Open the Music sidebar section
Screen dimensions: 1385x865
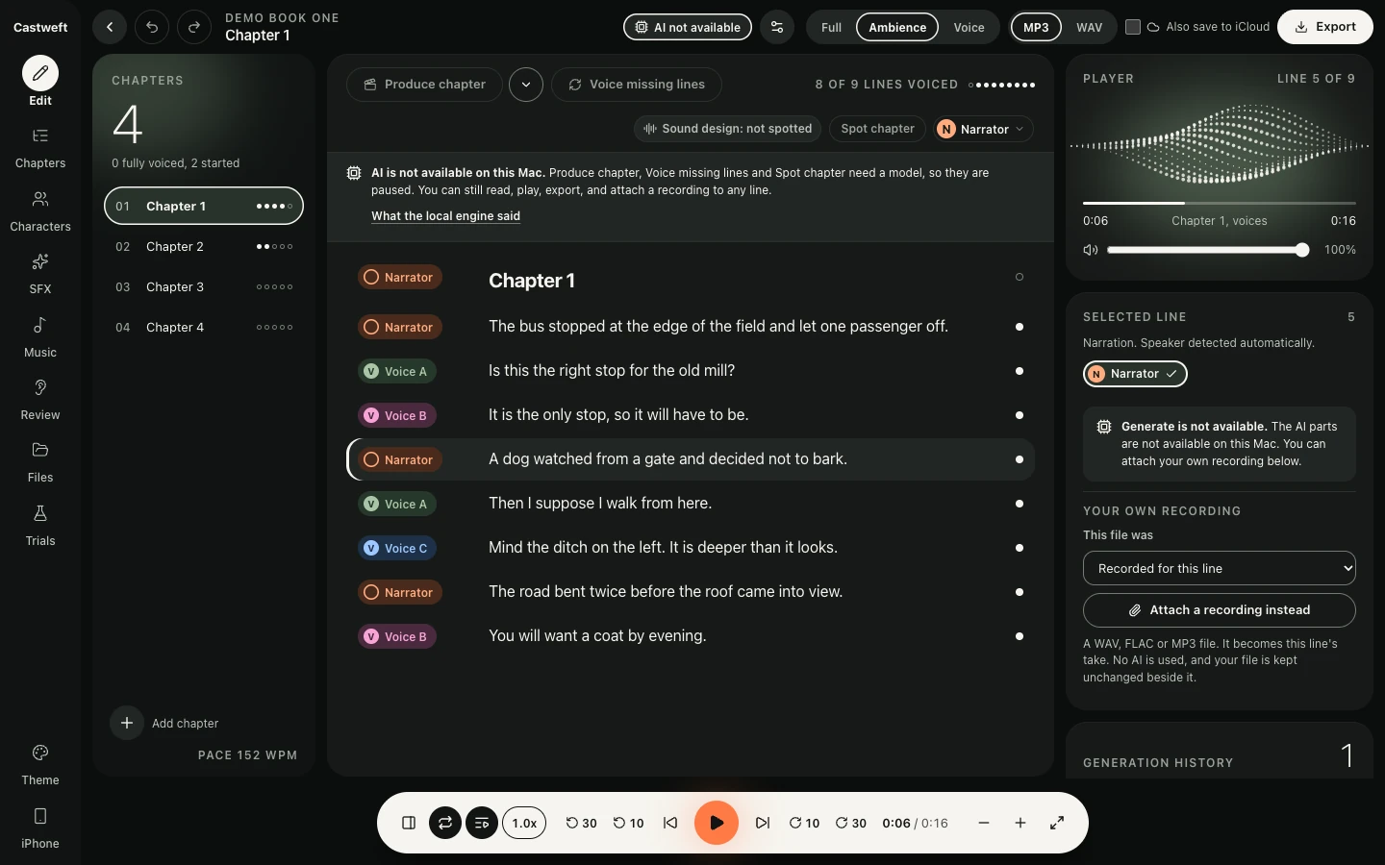click(40, 336)
